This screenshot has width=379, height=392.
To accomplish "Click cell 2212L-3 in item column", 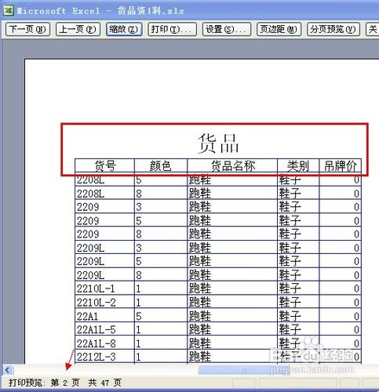I will pyautogui.click(x=104, y=357).
